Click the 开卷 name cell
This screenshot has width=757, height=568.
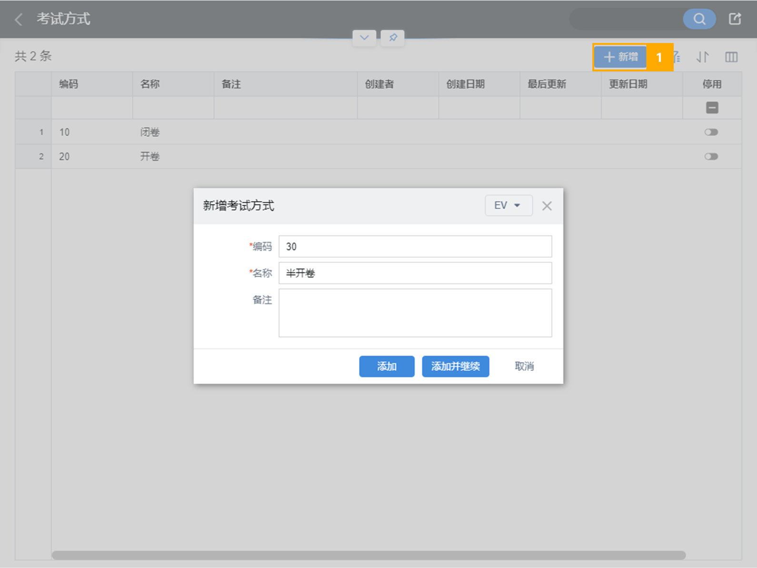click(173, 156)
